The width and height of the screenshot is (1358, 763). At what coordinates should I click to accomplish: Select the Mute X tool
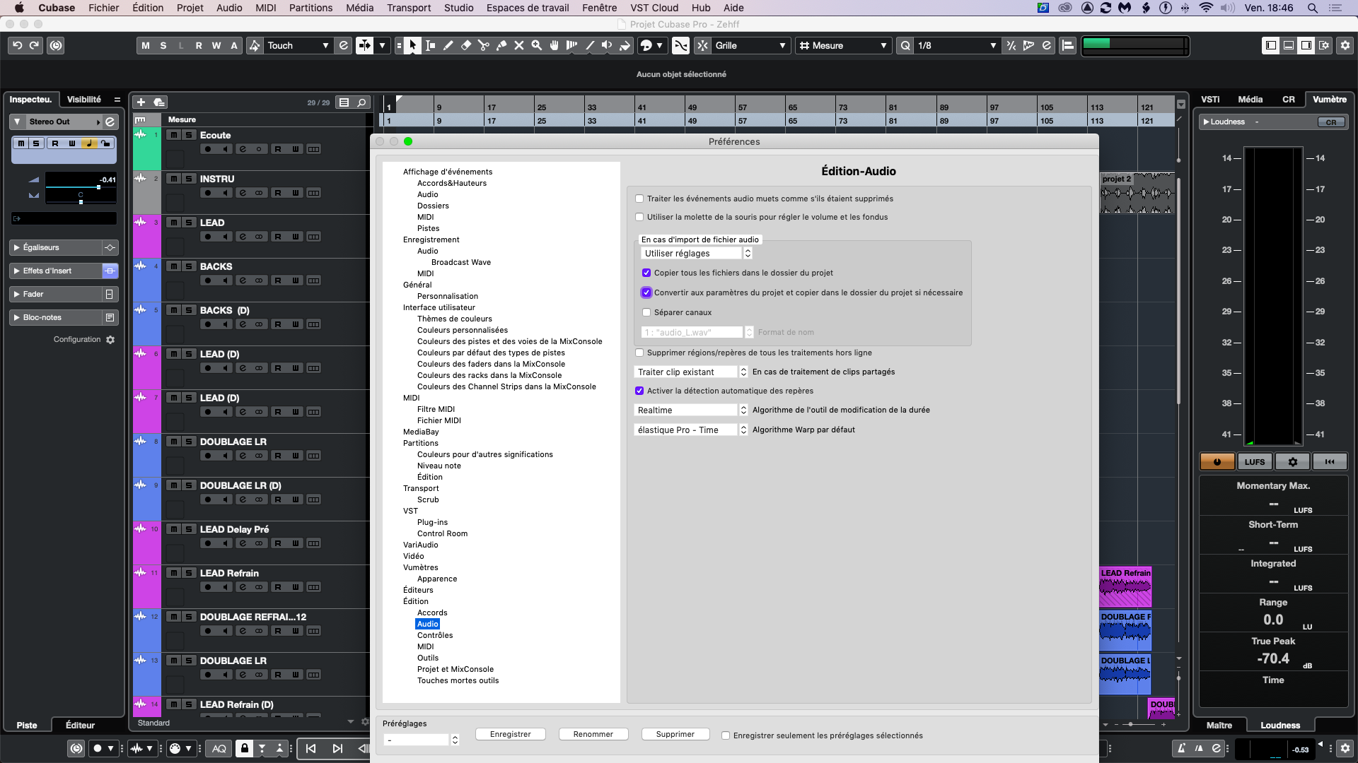(x=518, y=45)
